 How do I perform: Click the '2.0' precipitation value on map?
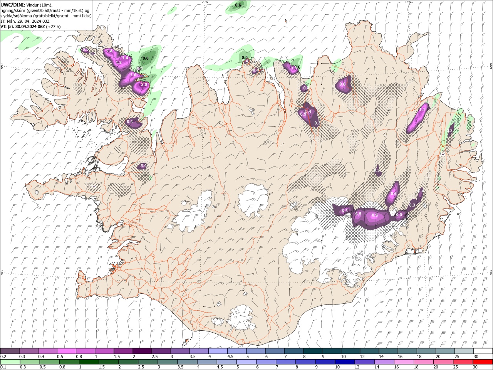coord(144,84)
